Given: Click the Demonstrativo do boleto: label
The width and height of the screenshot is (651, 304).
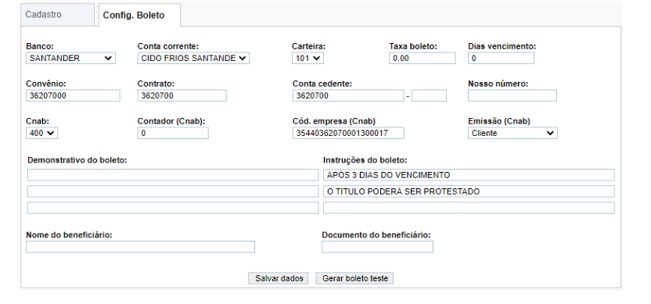Looking at the screenshot, I should click(77, 160).
